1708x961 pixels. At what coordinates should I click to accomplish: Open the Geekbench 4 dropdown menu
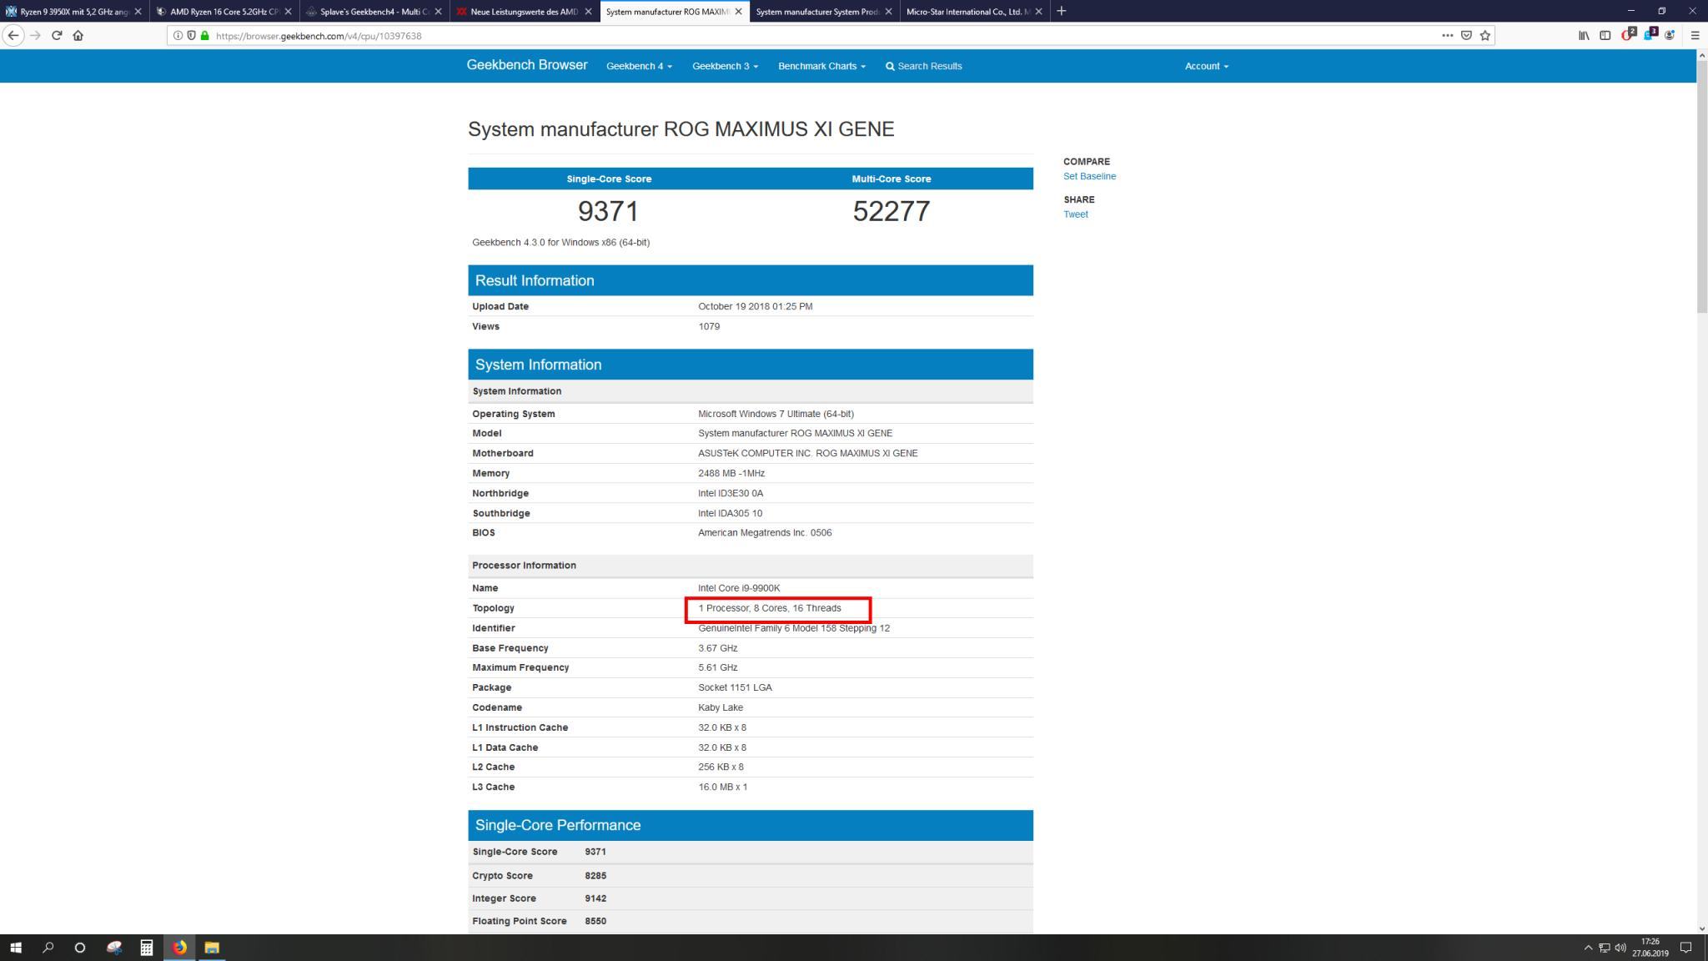point(639,66)
